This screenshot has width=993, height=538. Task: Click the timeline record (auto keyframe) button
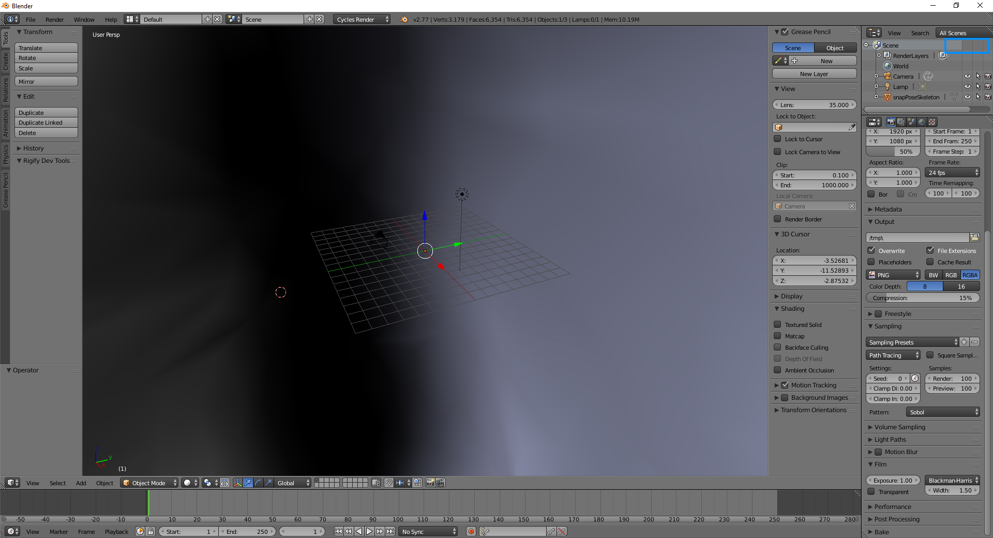click(x=471, y=531)
